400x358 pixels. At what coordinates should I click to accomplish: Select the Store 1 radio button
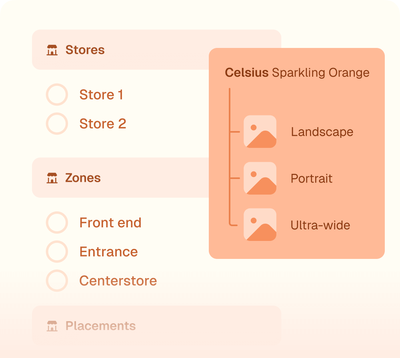[57, 95]
